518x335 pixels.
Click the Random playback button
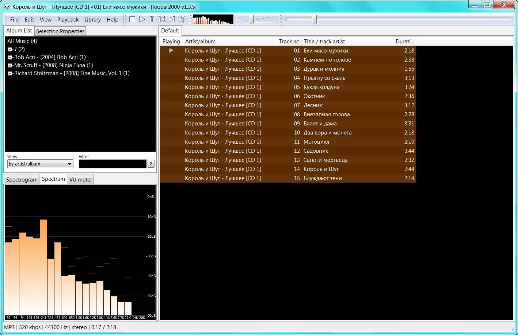(x=182, y=20)
